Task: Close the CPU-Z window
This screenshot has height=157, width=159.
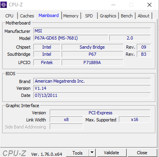Action: coord(149,5)
